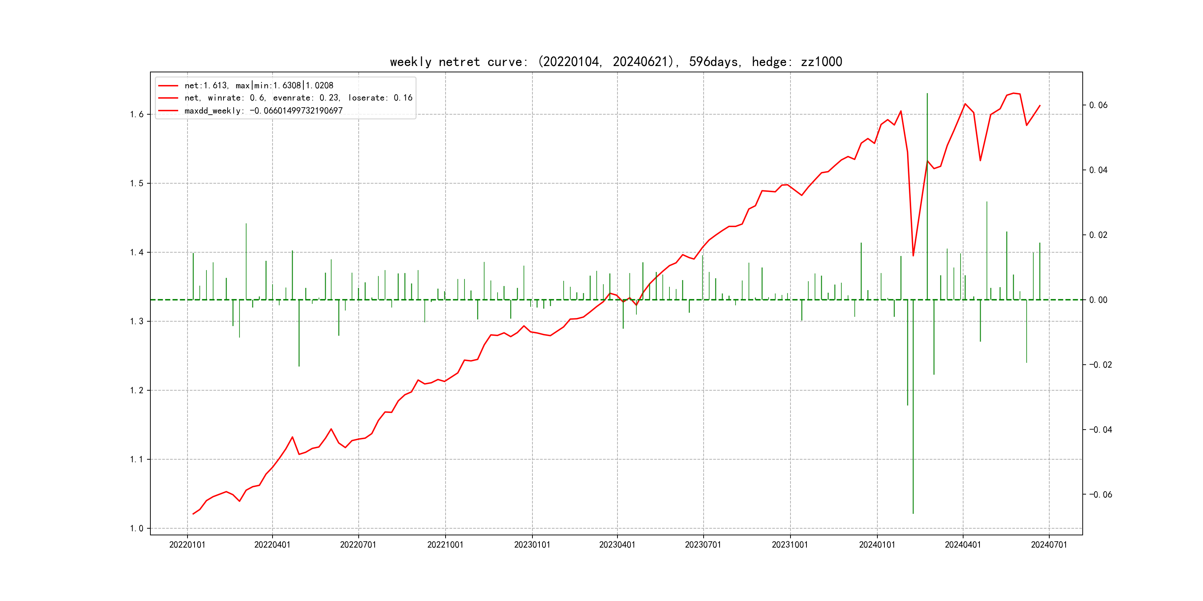Click the 0.00 right y-axis label
This screenshot has width=1203, height=601.
[x=1098, y=299]
